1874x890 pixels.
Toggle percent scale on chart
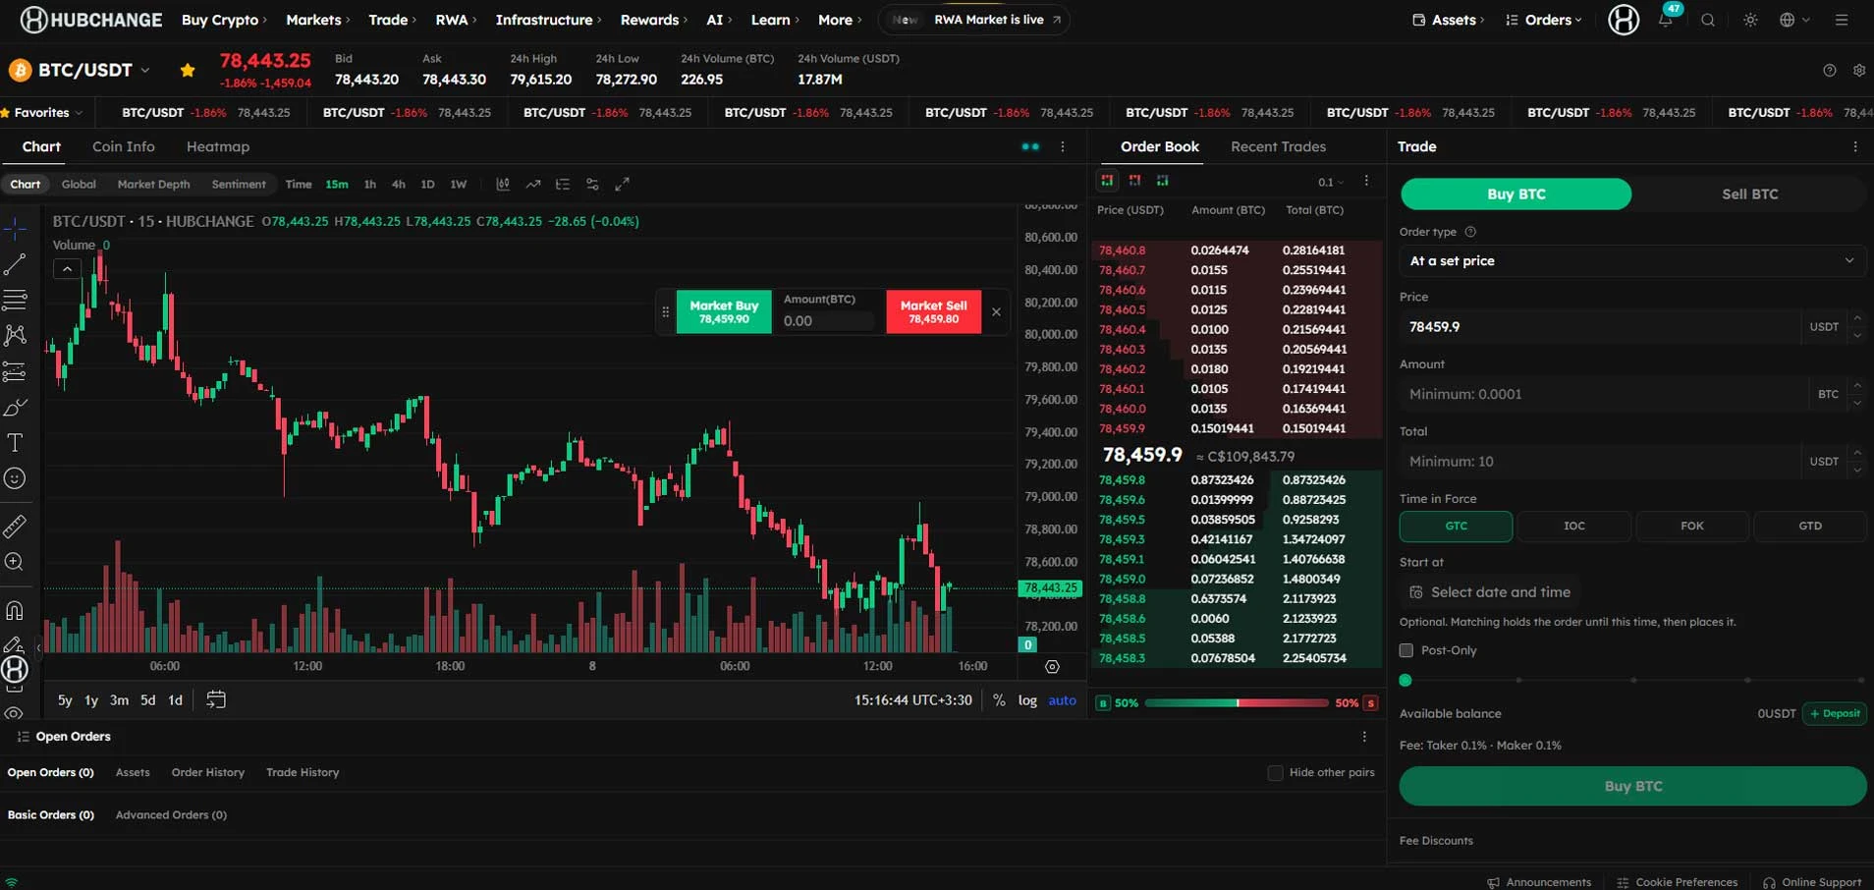click(999, 700)
